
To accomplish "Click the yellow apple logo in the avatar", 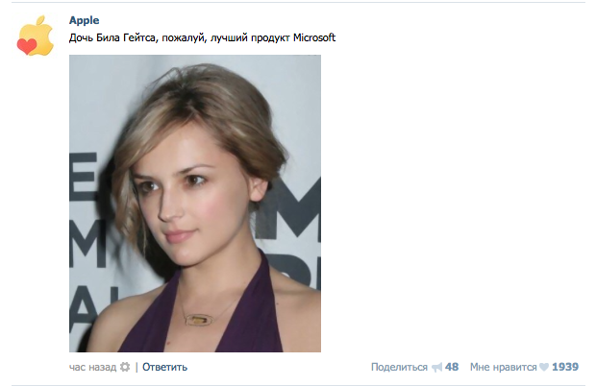I will 38,35.
